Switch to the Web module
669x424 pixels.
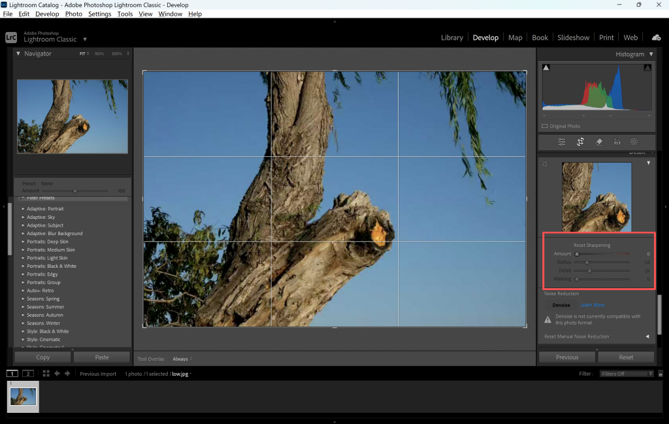pyautogui.click(x=630, y=37)
